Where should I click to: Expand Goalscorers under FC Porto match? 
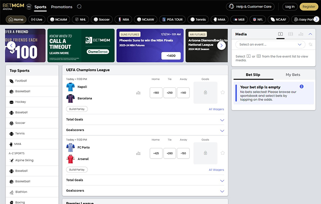[x=145, y=191]
